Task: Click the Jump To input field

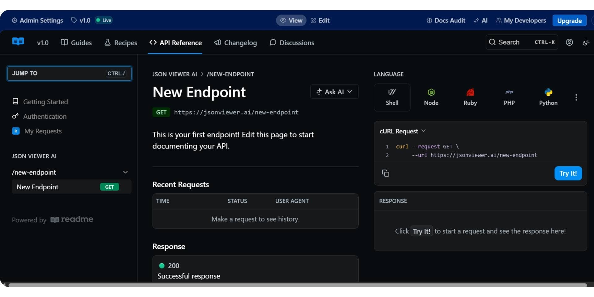Action: pyautogui.click(x=69, y=74)
